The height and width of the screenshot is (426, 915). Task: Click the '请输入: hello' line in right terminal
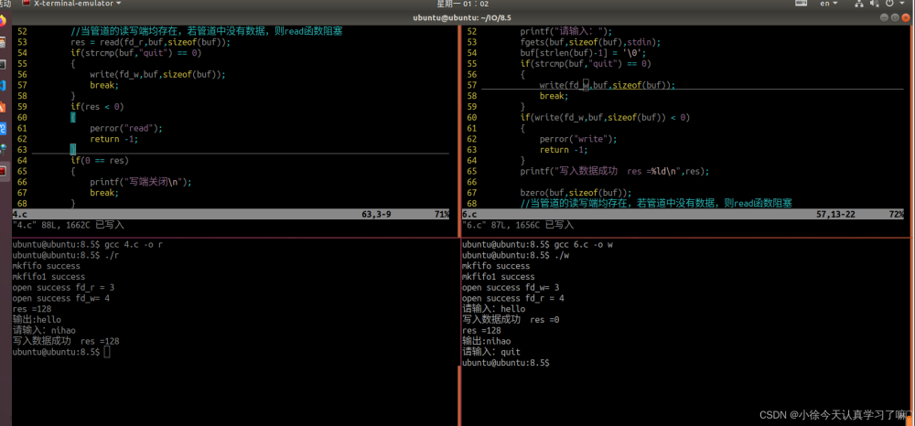tap(494, 309)
